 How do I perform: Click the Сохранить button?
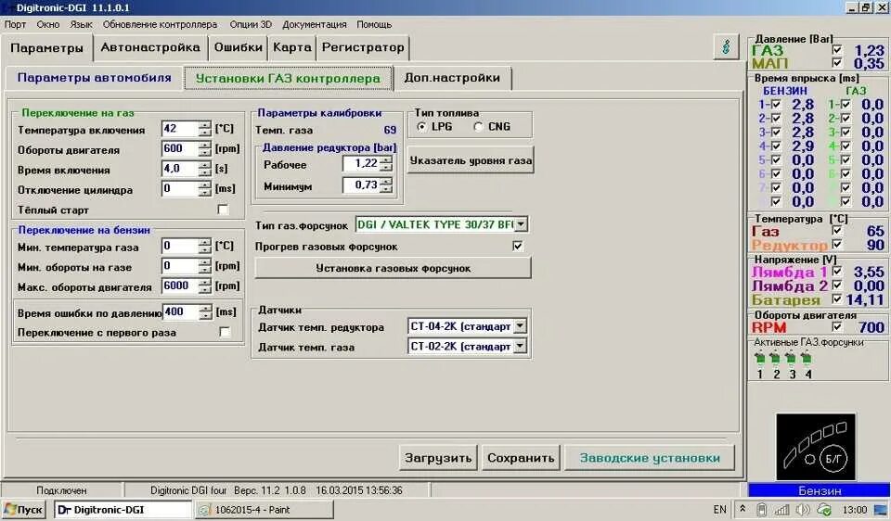click(x=521, y=457)
